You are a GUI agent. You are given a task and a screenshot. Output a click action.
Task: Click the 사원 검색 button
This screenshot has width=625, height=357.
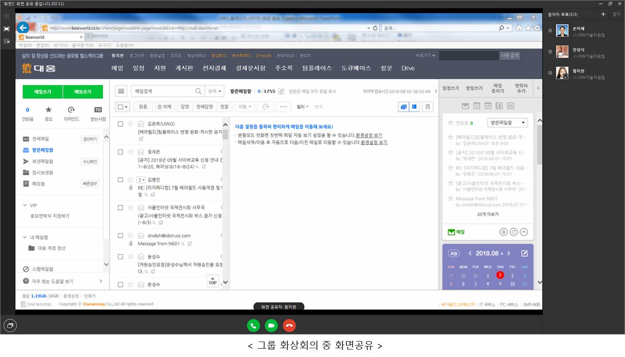[510, 56]
